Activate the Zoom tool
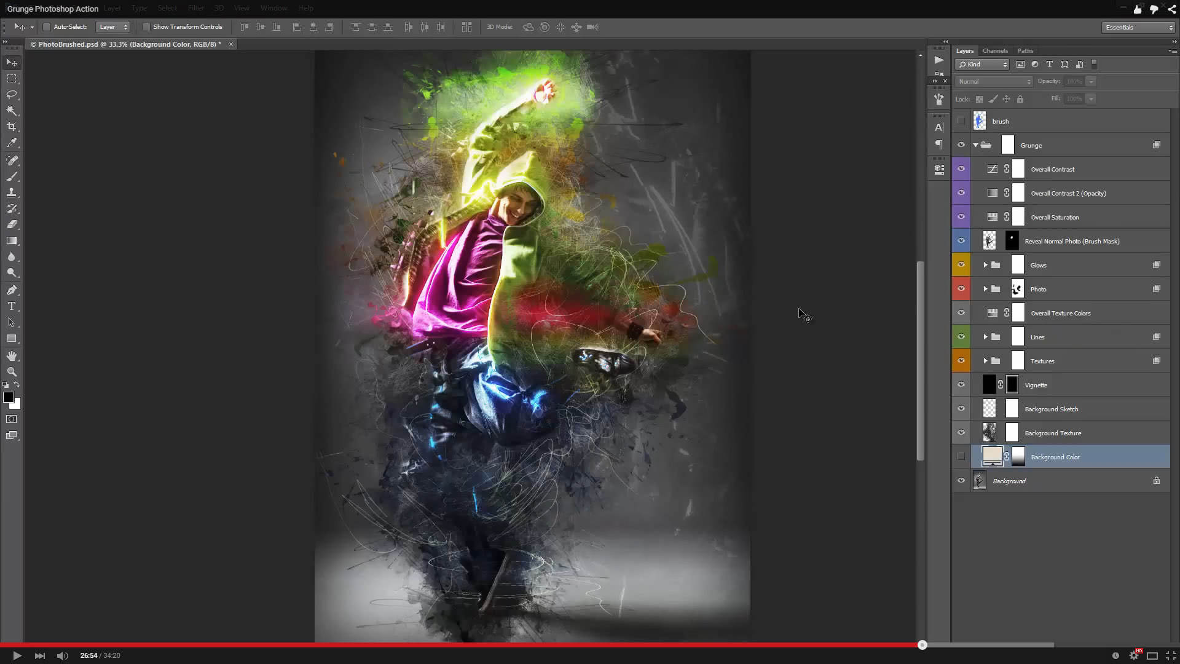1180x664 pixels. click(12, 372)
